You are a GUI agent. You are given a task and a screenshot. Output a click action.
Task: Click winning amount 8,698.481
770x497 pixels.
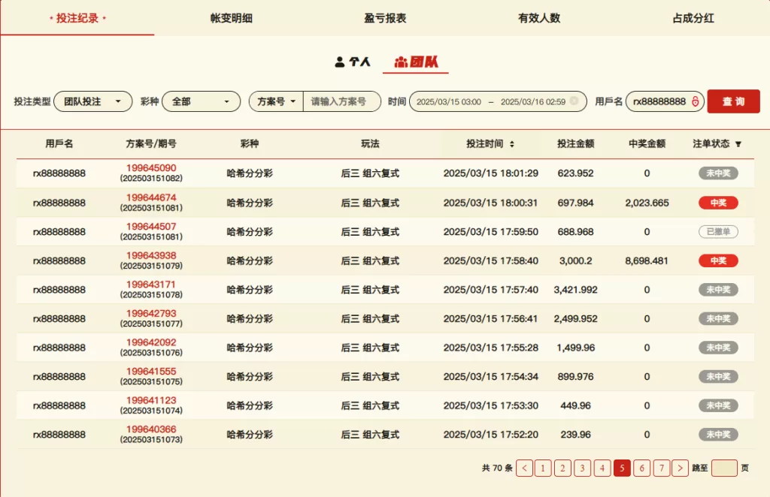click(x=647, y=261)
